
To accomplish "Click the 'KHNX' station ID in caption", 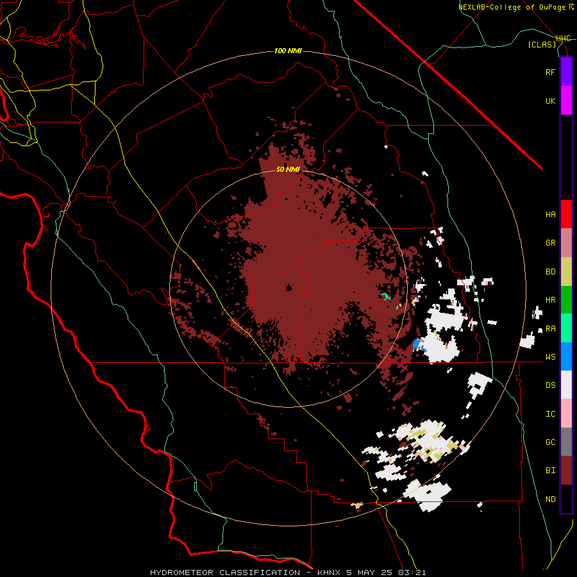I will tap(330, 573).
